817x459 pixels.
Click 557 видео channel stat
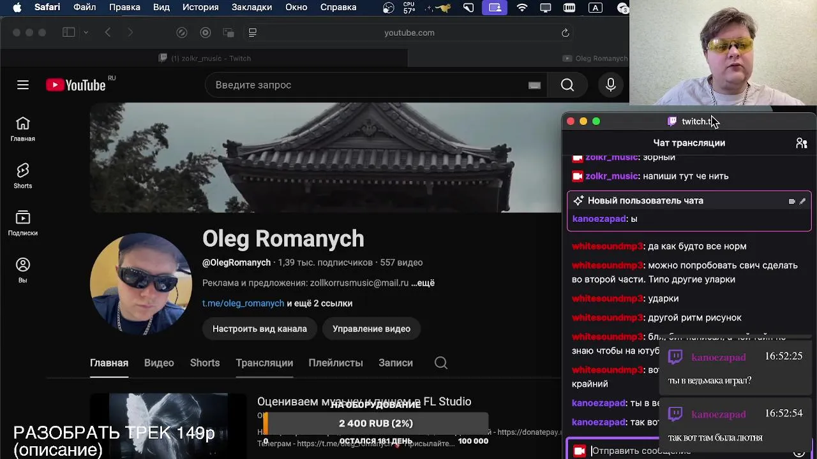(401, 263)
